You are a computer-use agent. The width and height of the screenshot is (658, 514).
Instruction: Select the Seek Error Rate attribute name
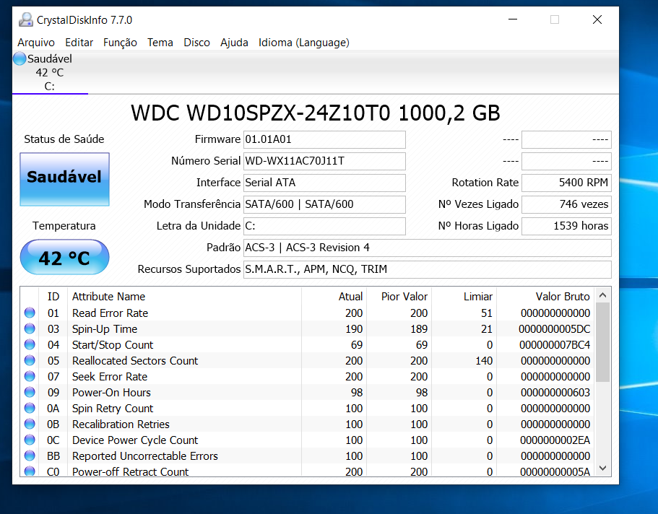point(110,377)
